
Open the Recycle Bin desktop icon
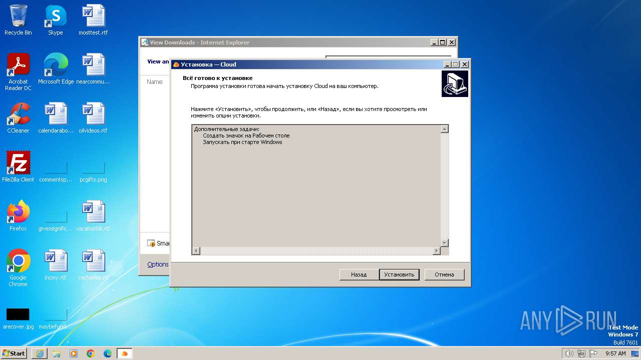(18, 20)
